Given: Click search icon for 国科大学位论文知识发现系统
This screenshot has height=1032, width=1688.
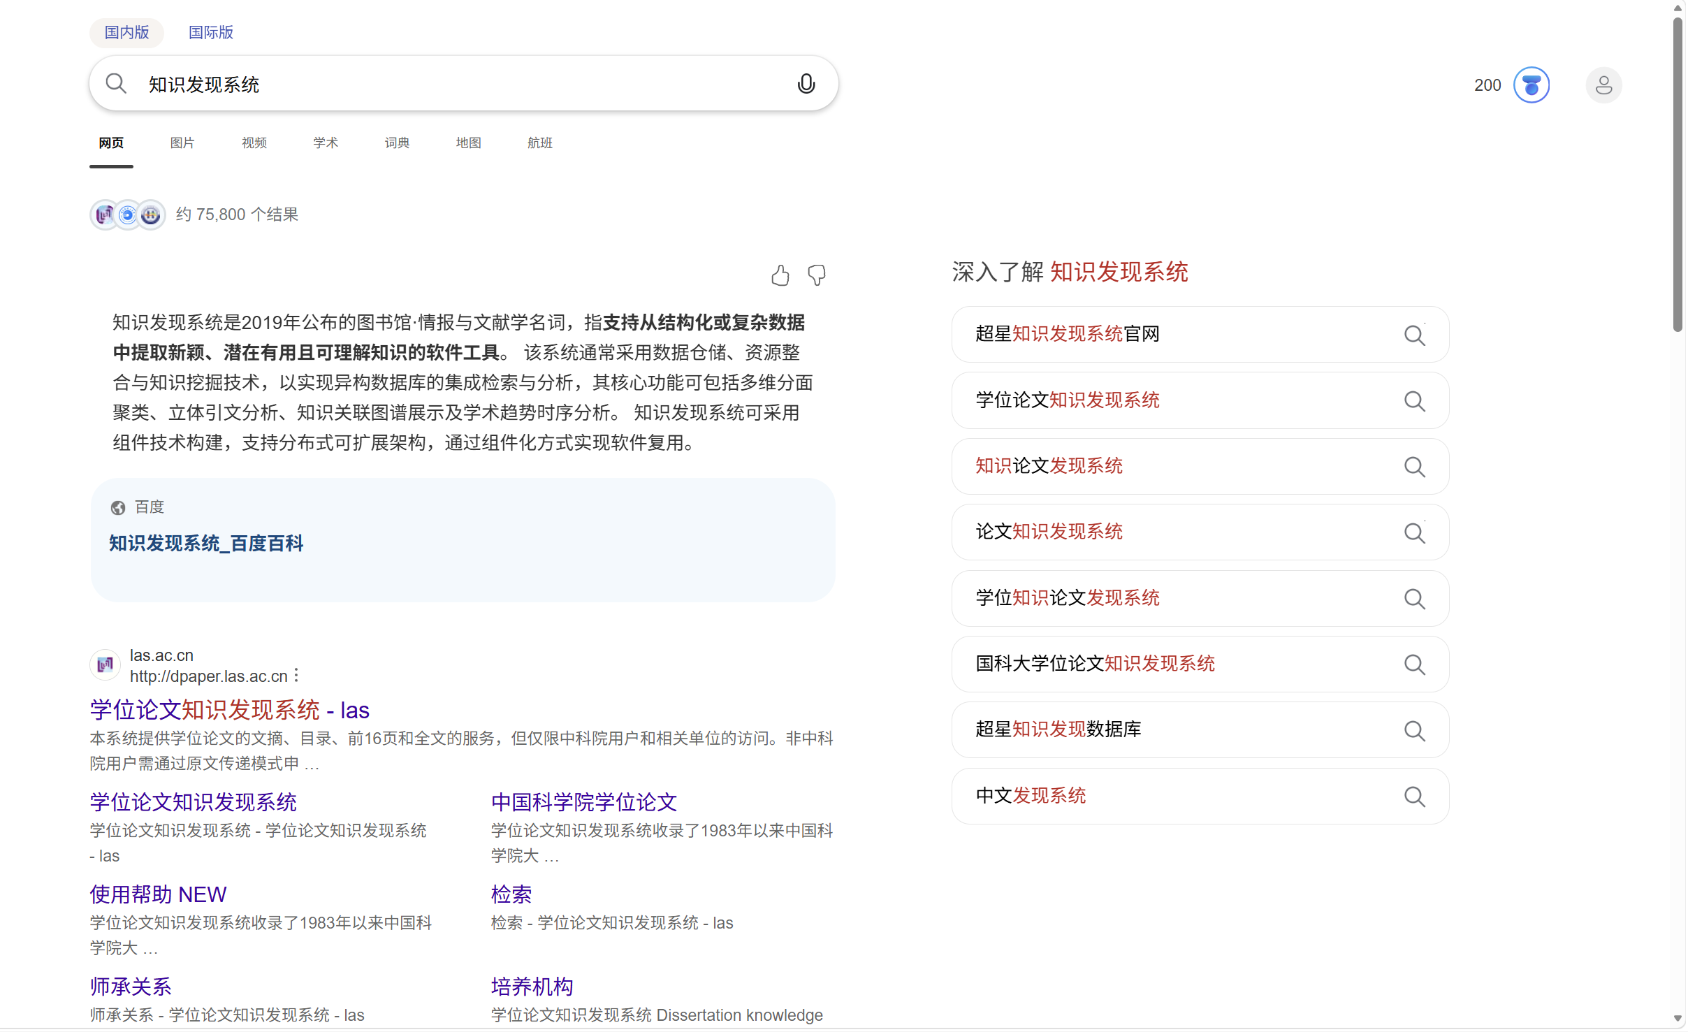Looking at the screenshot, I should coord(1414,664).
